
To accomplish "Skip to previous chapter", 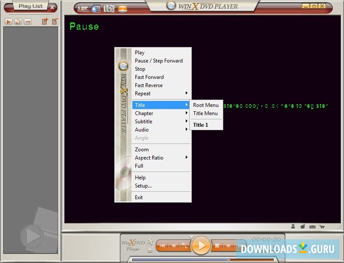I will [x=163, y=246].
